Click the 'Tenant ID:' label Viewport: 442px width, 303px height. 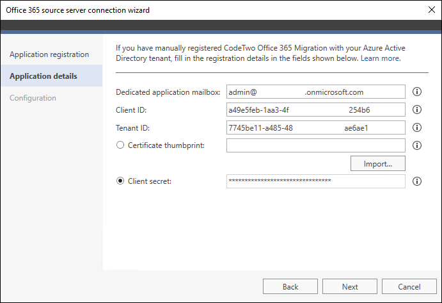click(x=132, y=128)
